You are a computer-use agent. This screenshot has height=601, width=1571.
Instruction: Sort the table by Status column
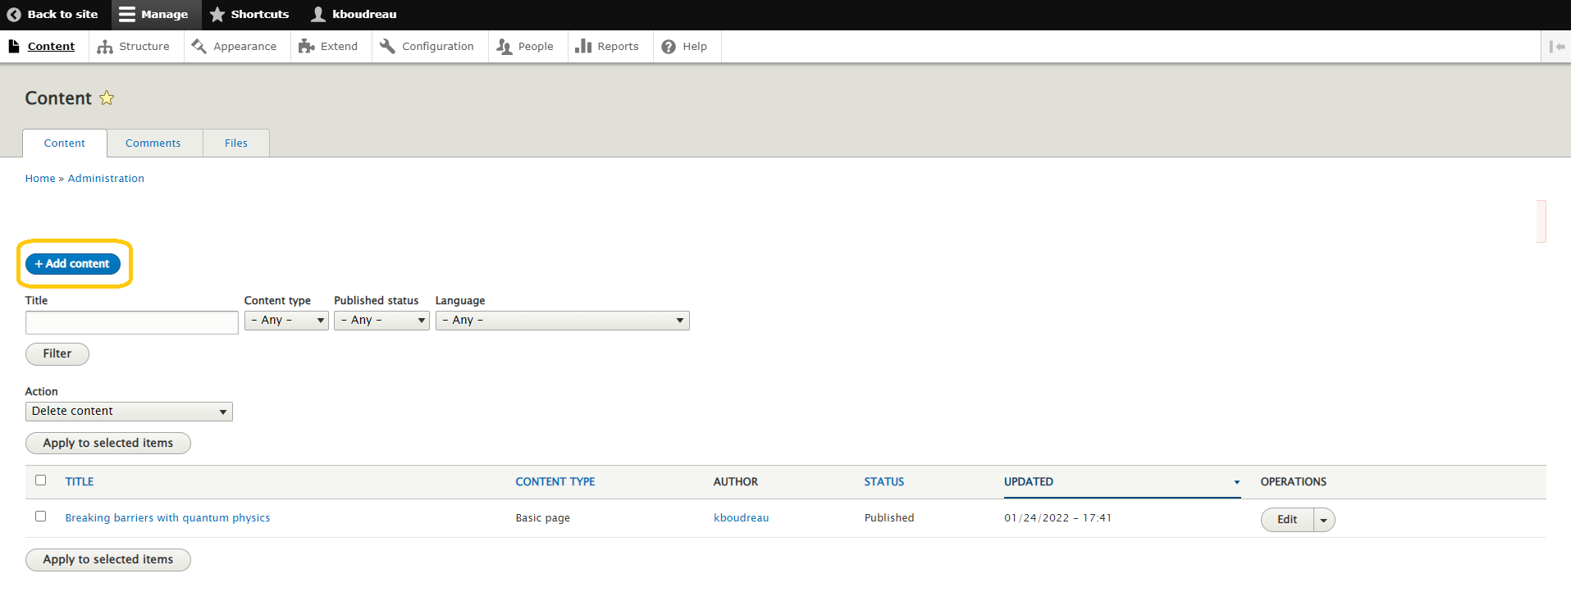884,482
